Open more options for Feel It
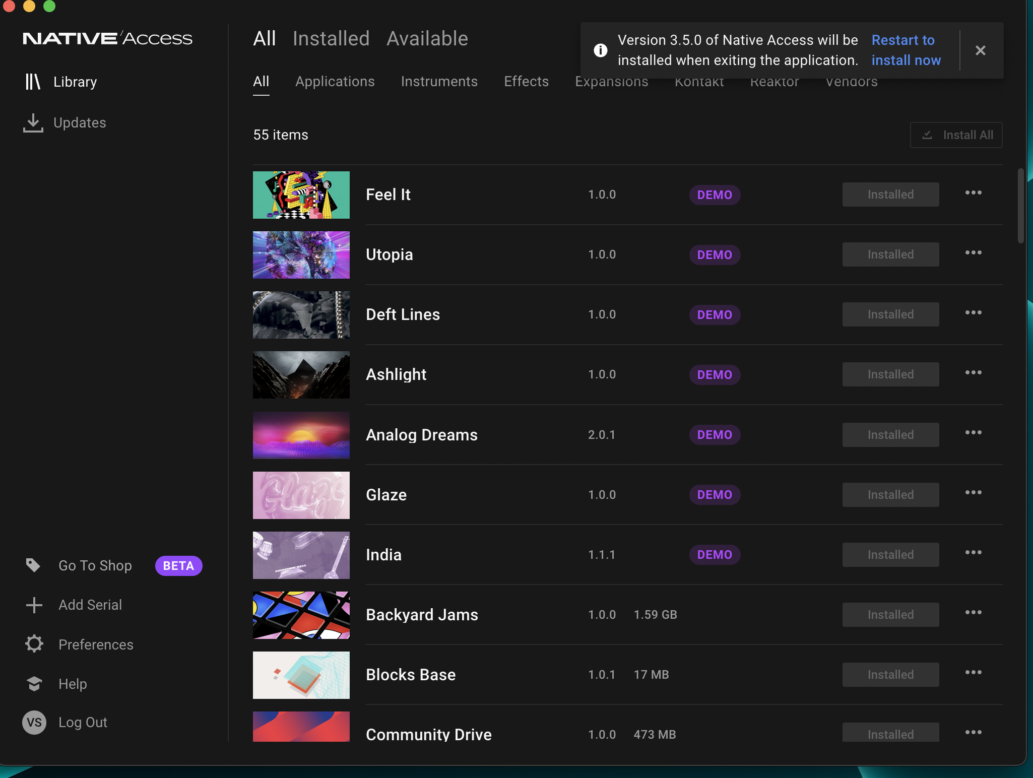1033x778 pixels. coord(973,193)
